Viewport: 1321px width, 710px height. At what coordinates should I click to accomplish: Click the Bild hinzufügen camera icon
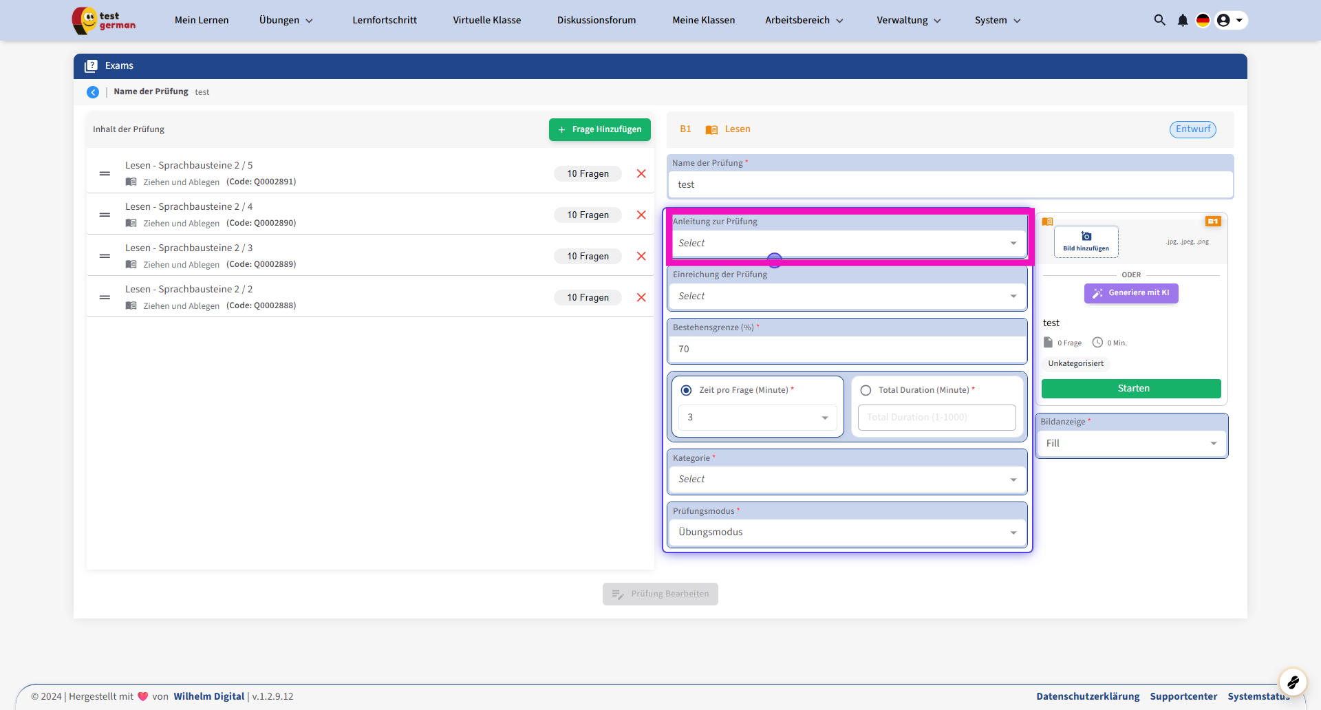(1086, 237)
